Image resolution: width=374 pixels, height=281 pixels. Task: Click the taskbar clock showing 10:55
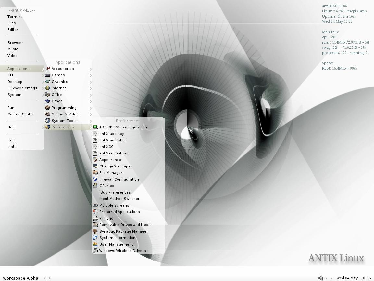tap(366, 278)
